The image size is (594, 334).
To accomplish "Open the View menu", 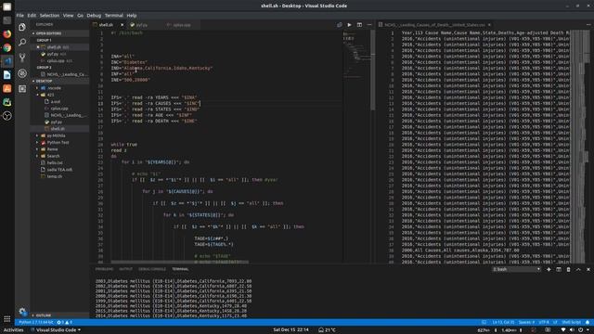I will [x=68, y=16].
